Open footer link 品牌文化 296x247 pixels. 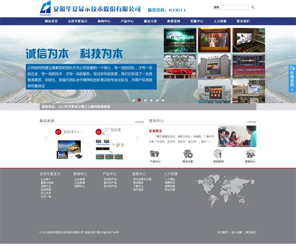(x=46, y=186)
